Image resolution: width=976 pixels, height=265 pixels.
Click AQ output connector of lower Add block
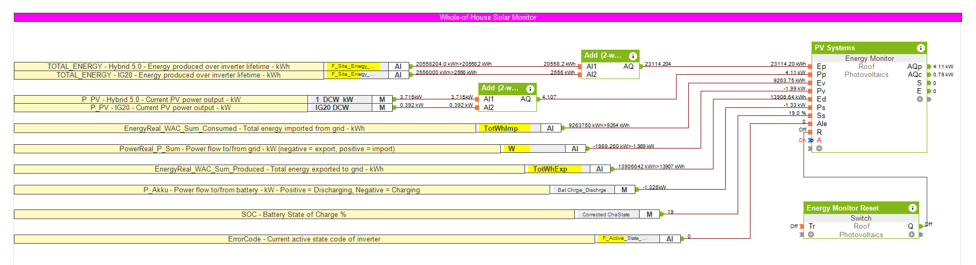pos(538,99)
